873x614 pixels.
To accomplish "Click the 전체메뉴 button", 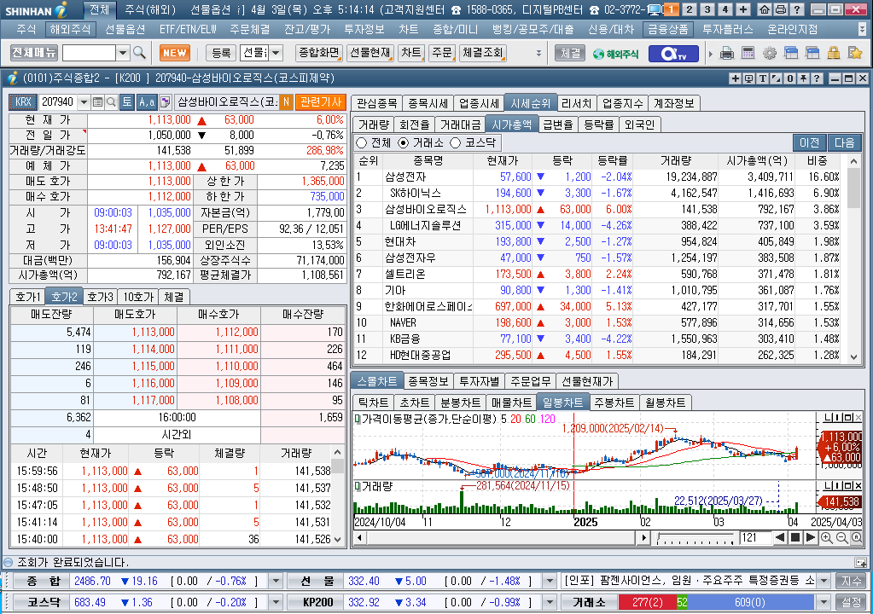I will pos(34,53).
